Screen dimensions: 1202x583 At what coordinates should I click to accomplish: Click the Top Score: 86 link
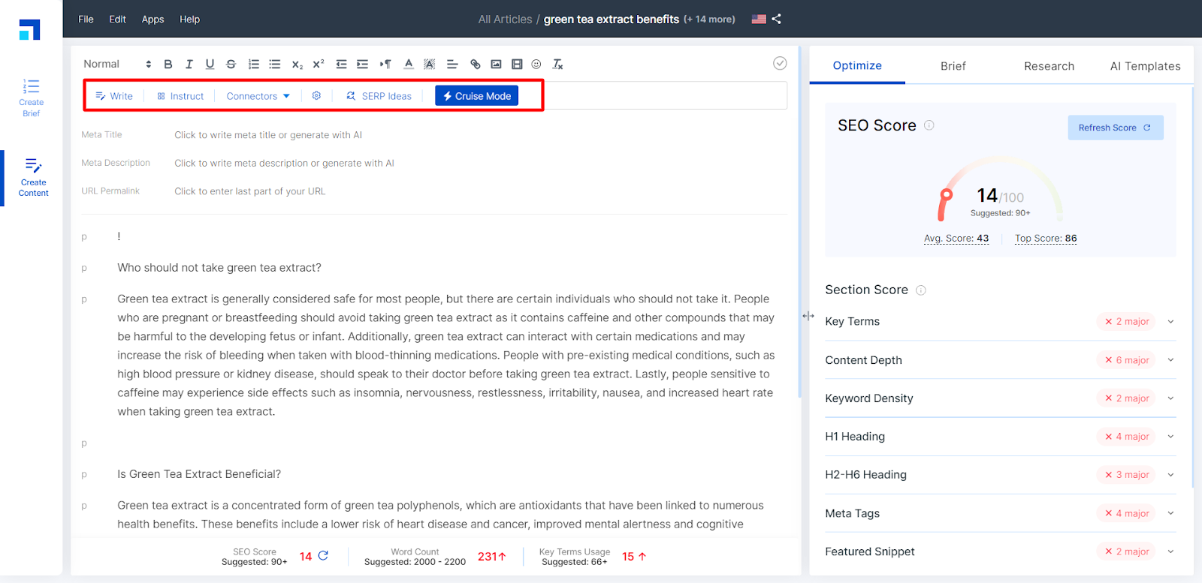(x=1046, y=239)
